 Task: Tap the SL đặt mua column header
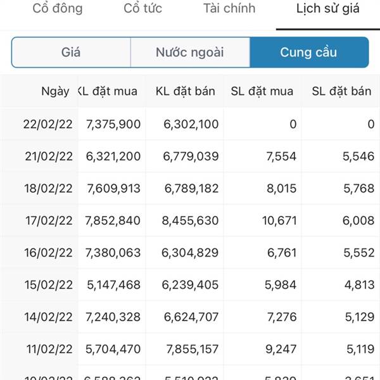tap(262, 91)
